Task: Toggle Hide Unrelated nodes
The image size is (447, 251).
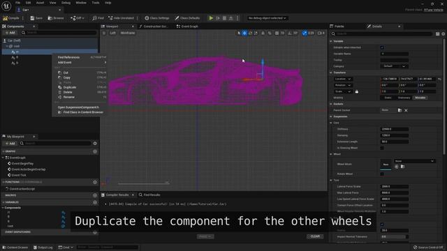Action: [121, 18]
